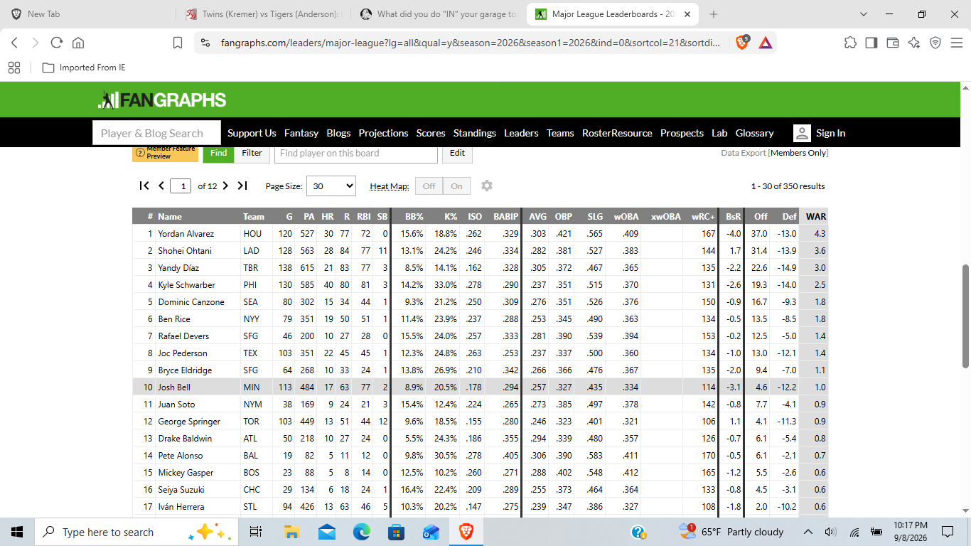
Task: Switch to the Twins vs Tigers tab
Action: [262, 14]
